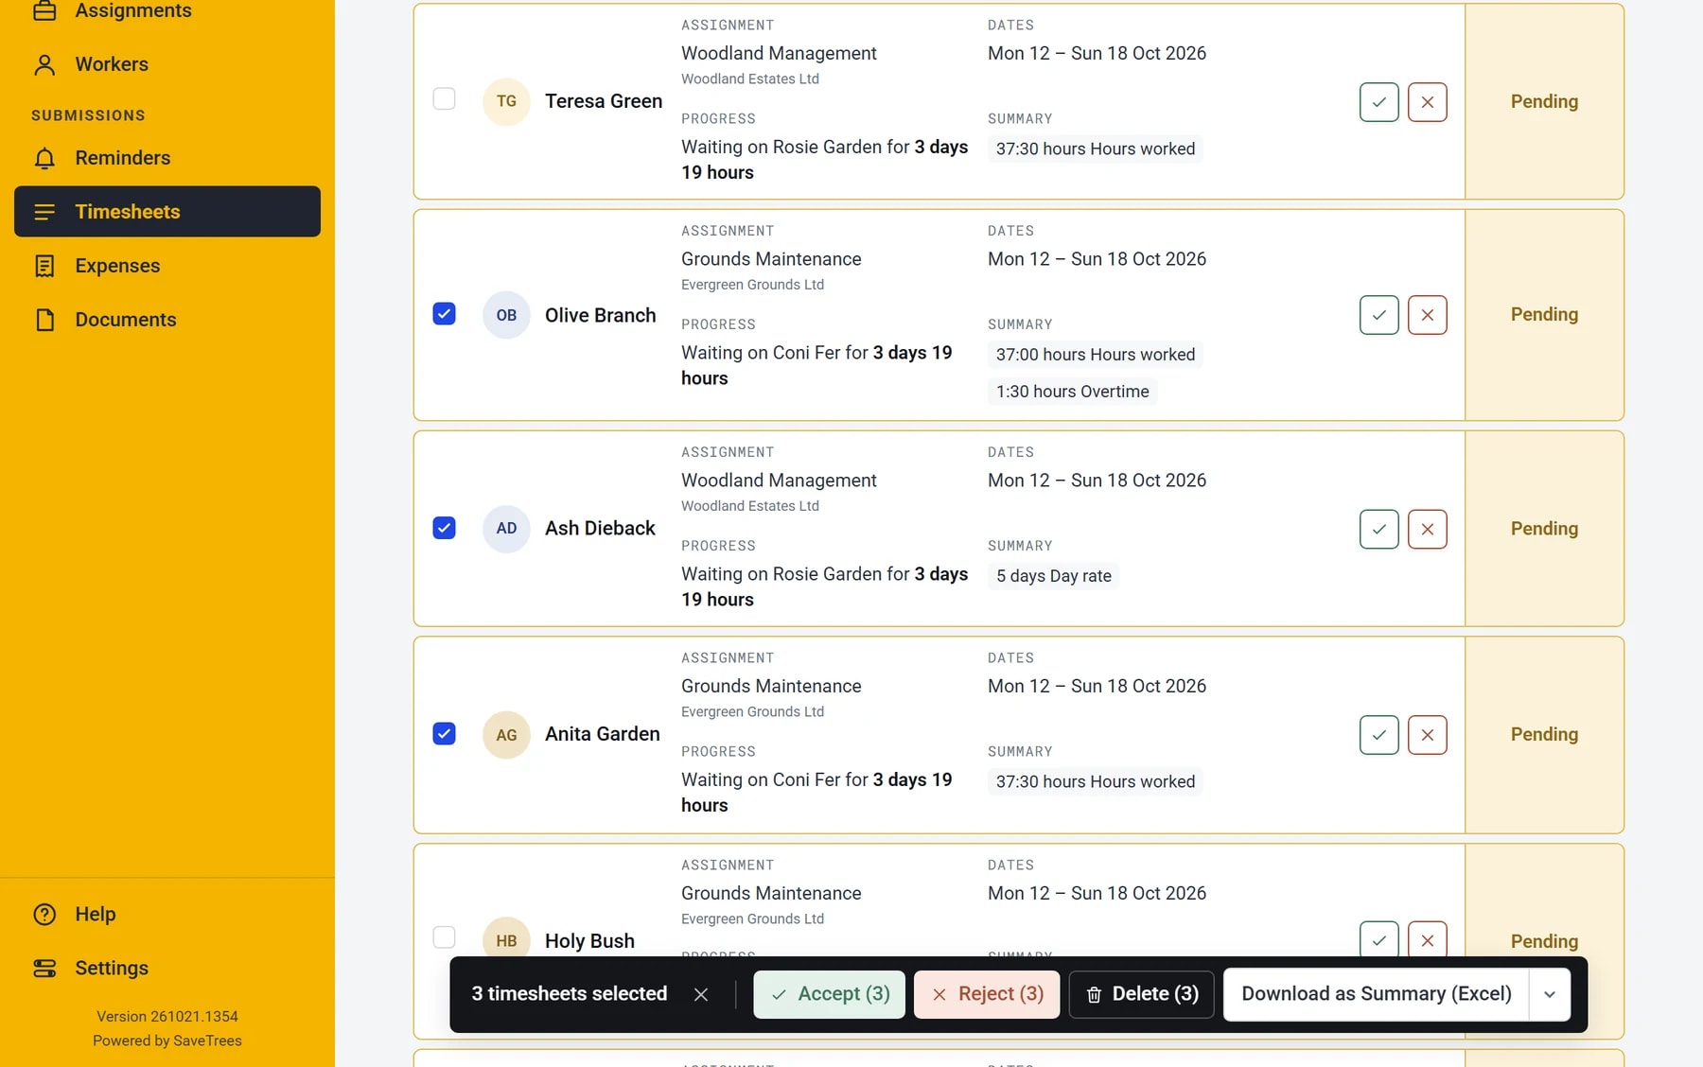Screen dimensions: 1703x1067
Task: Approve Olive Branch's timesheet with checkmark icon
Action: [1378, 315]
